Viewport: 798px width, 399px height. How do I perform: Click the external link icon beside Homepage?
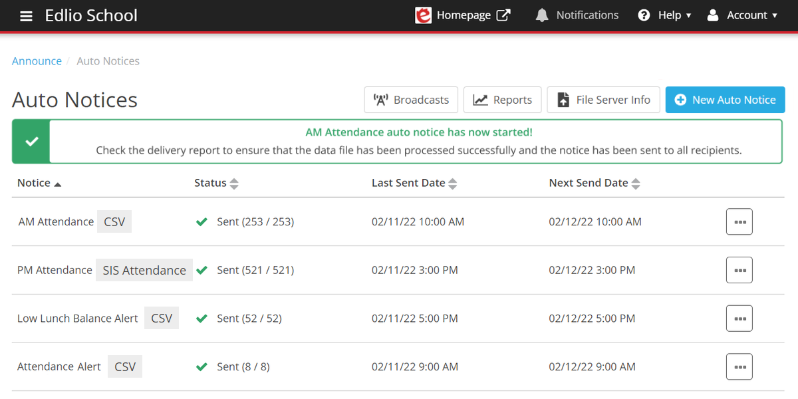[x=504, y=15]
